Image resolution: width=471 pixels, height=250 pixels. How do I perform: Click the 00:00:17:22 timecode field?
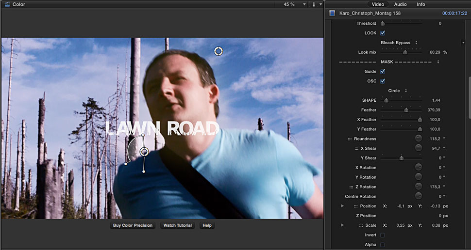[454, 13]
